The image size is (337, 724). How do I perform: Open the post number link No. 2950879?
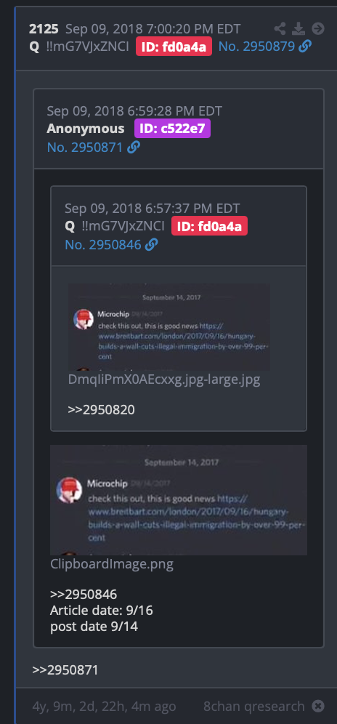pyautogui.click(x=256, y=47)
